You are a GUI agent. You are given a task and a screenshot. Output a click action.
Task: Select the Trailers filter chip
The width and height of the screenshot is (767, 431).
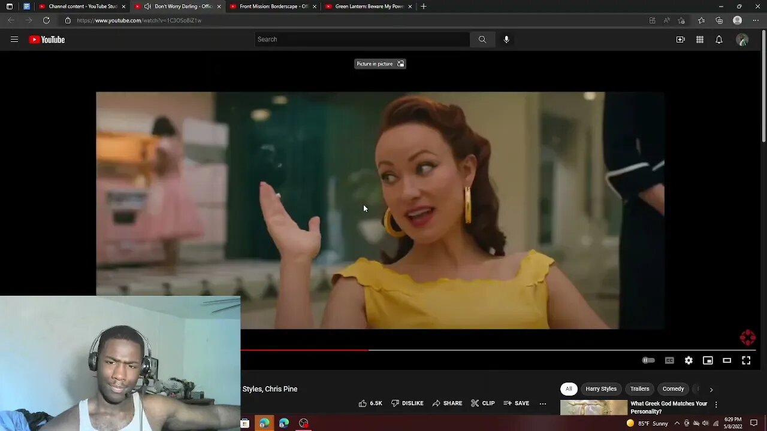(x=639, y=389)
